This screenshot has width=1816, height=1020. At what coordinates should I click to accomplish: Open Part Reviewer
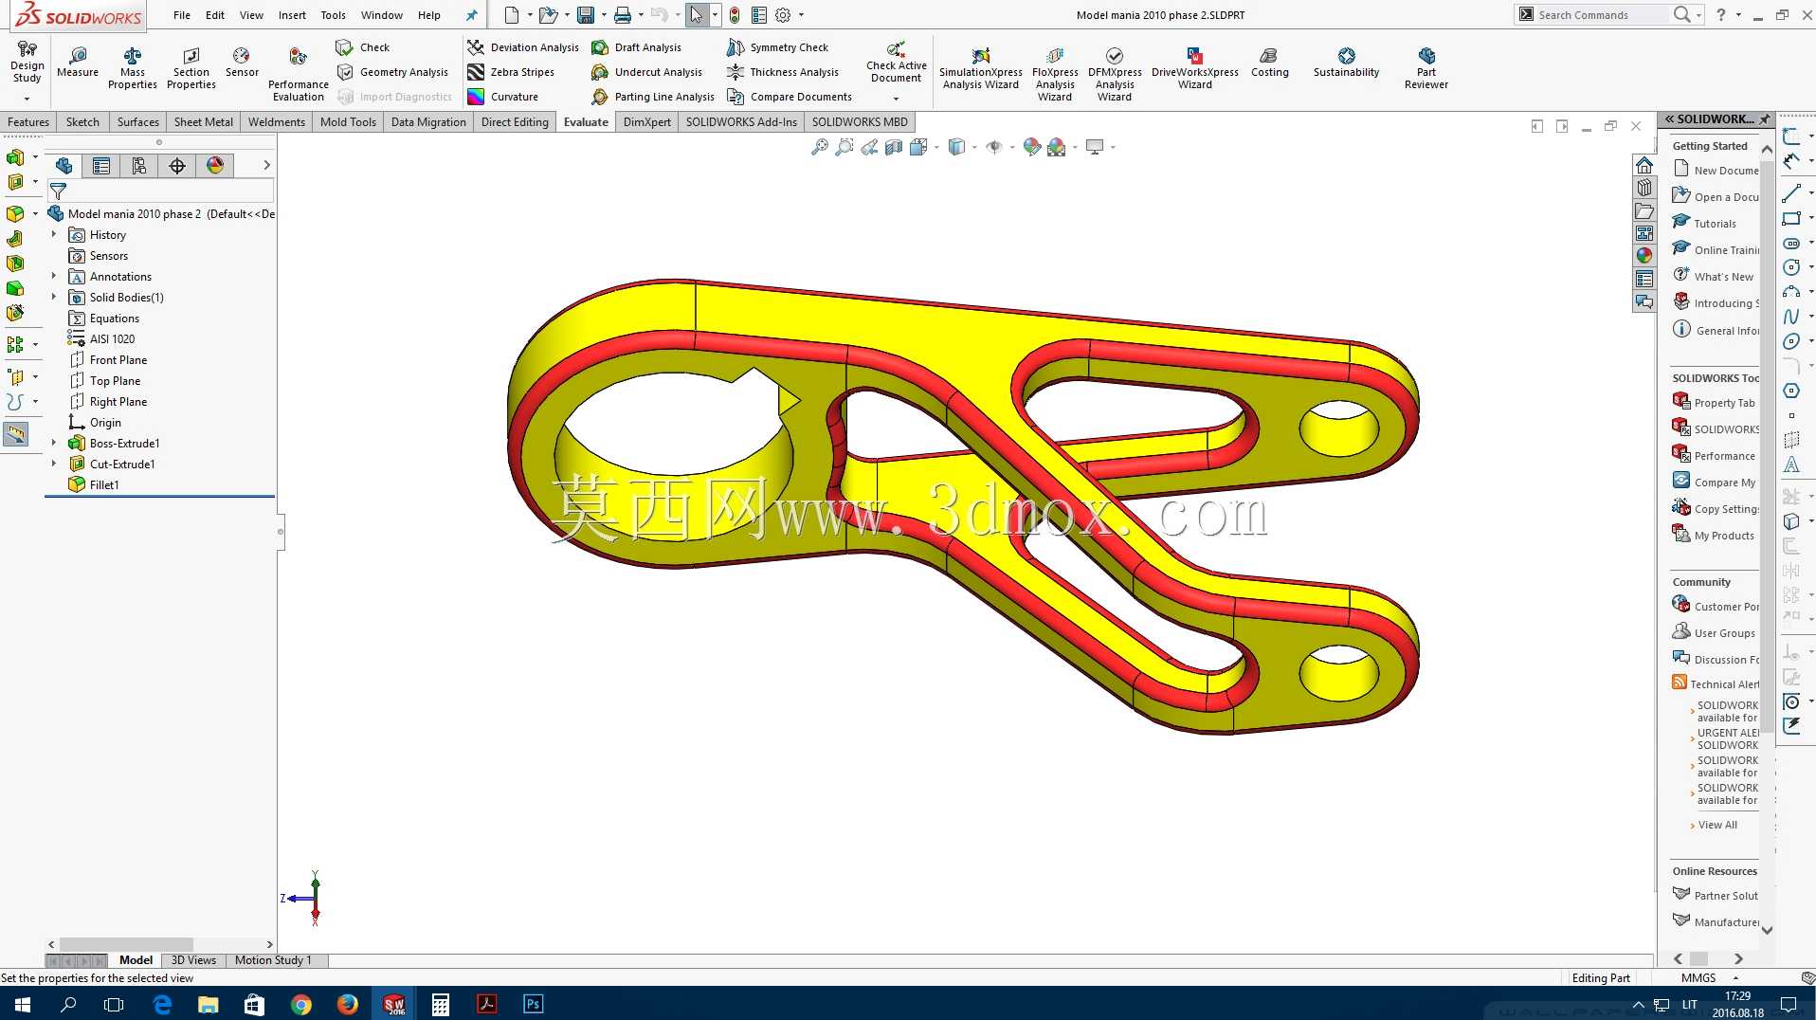click(1426, 68)
